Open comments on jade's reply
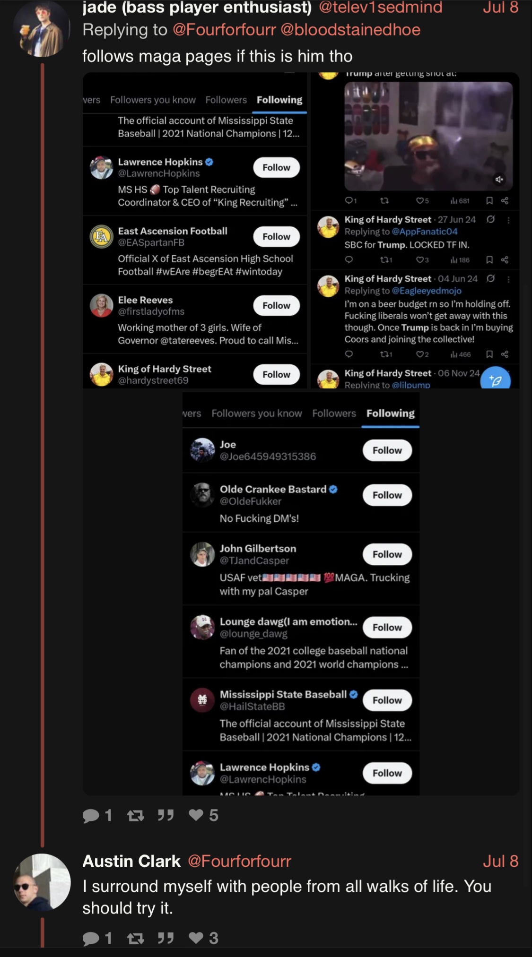This screenshot has height=957, width=532. pyautogui.click(x=91, y=816)
